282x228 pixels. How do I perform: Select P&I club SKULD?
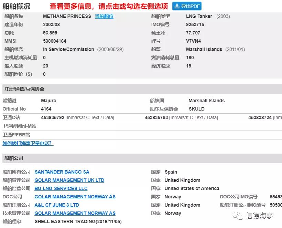pos(197,109)
